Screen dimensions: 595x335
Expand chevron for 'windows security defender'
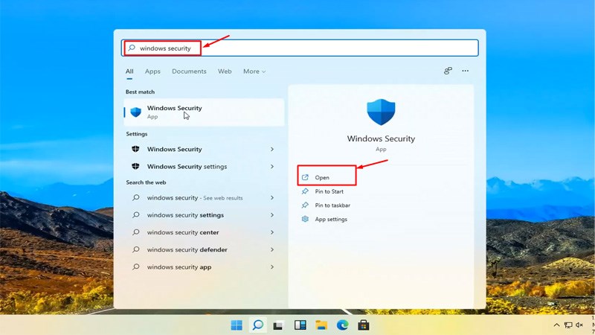point(272,249)
